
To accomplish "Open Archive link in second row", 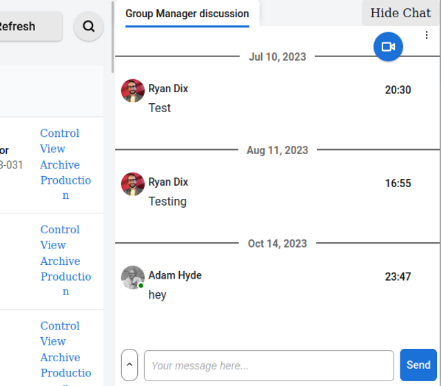I will (60, 261).
